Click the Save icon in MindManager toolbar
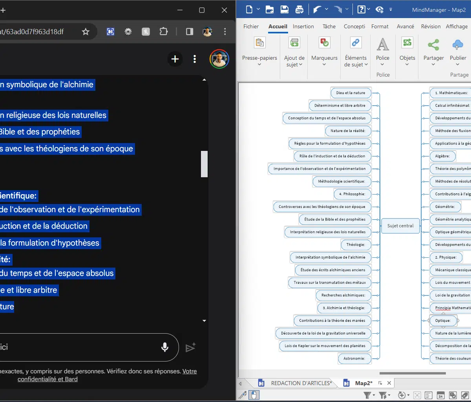471x402 pixels. pyautogui.click(x=285, y=9)
